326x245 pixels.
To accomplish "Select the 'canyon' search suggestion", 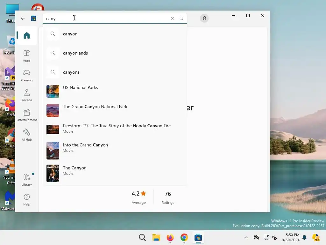I will pyautogui.click(x=115, y=34).
